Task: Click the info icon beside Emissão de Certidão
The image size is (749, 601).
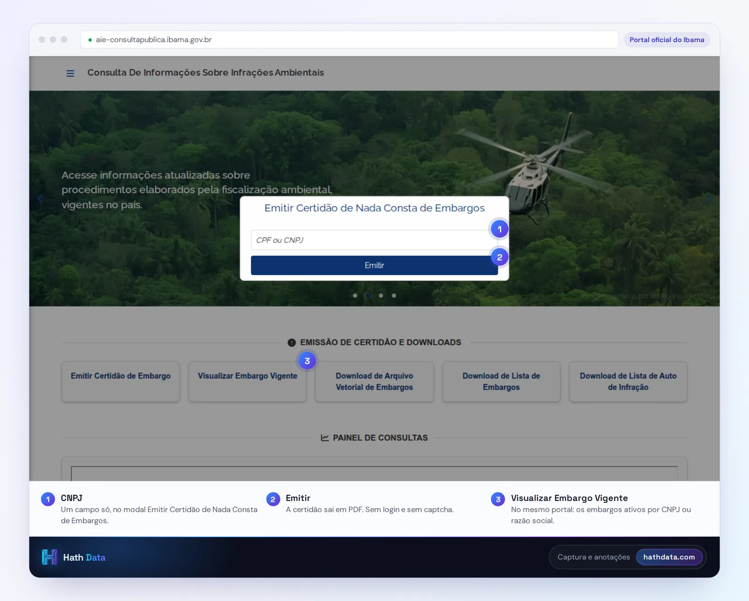Action: [292, 343]
